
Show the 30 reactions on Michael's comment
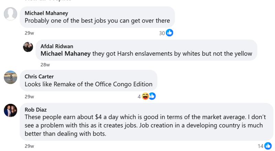tap(162, 33)
